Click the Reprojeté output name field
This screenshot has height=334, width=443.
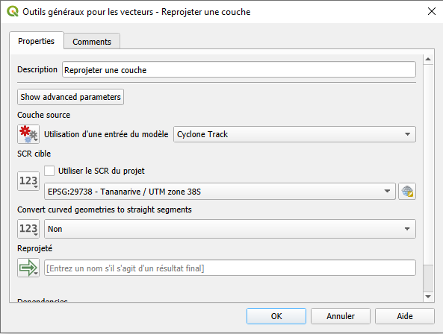click(230, 268)
